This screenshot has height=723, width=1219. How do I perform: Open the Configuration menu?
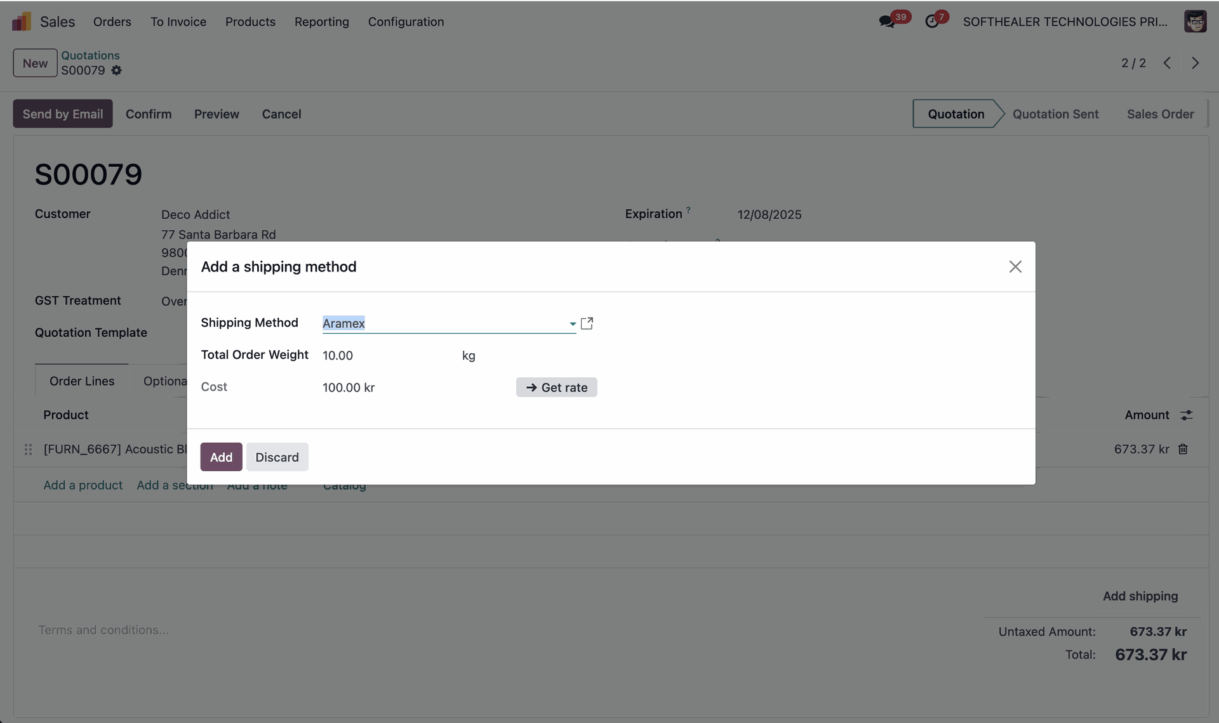(x=406, y=22)
